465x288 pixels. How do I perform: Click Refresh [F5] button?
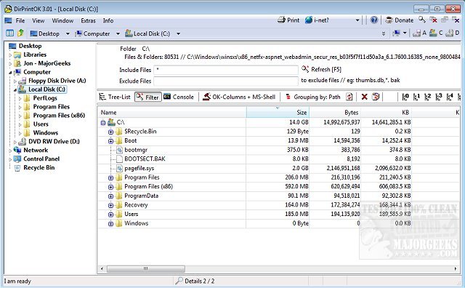[x=321, y=69]
